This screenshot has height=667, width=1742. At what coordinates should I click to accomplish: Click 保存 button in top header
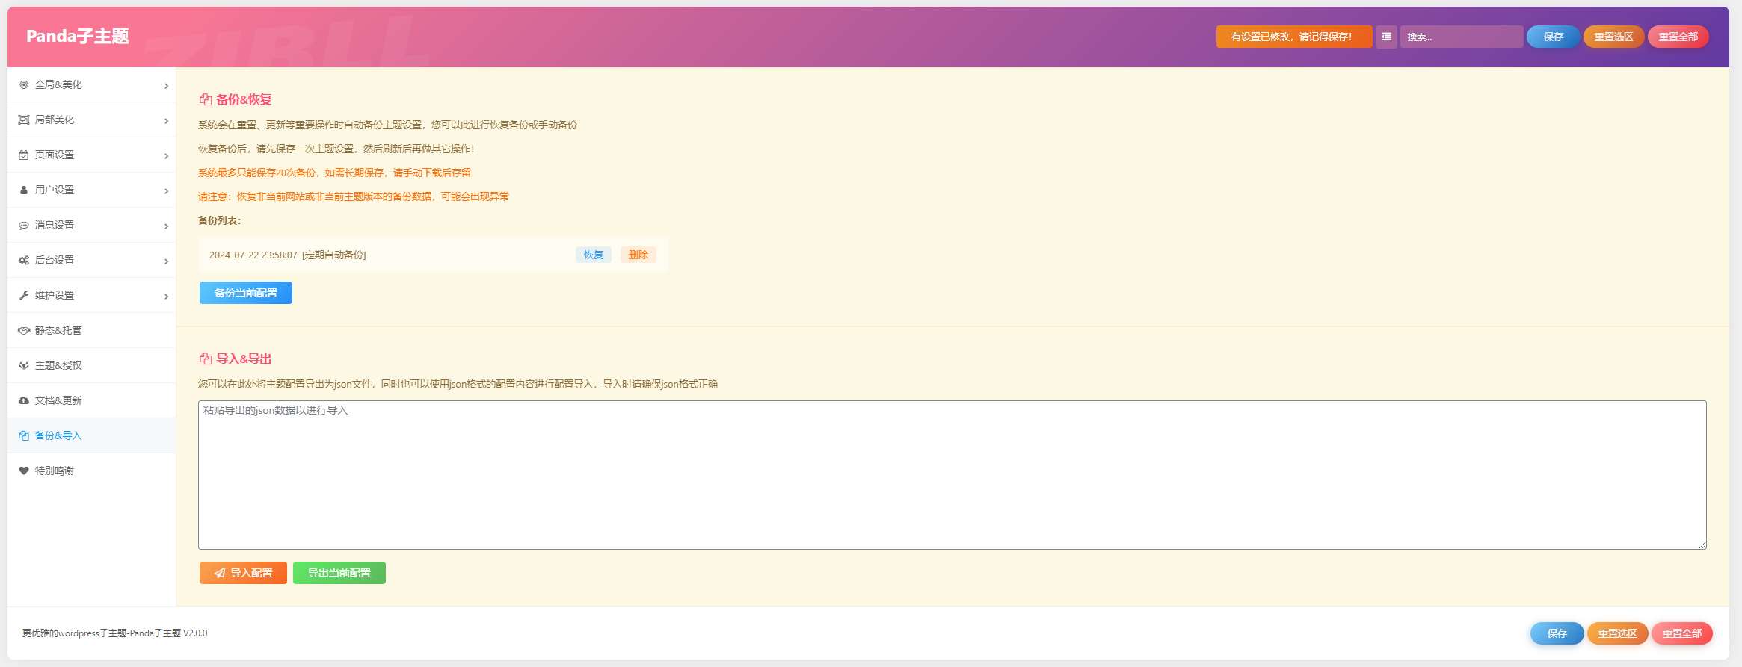click(x=1553, y=37)
